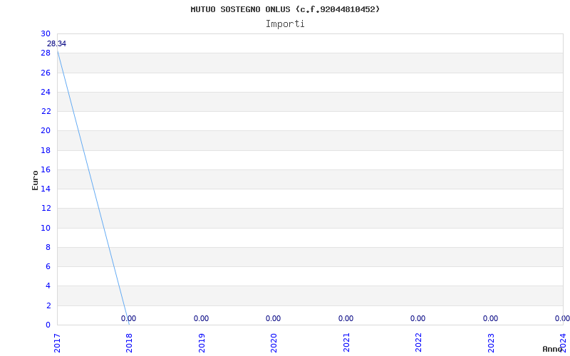The image size is (570, 356).
Task: Click the 2023 x-axis label
Action: click(491, 343)
